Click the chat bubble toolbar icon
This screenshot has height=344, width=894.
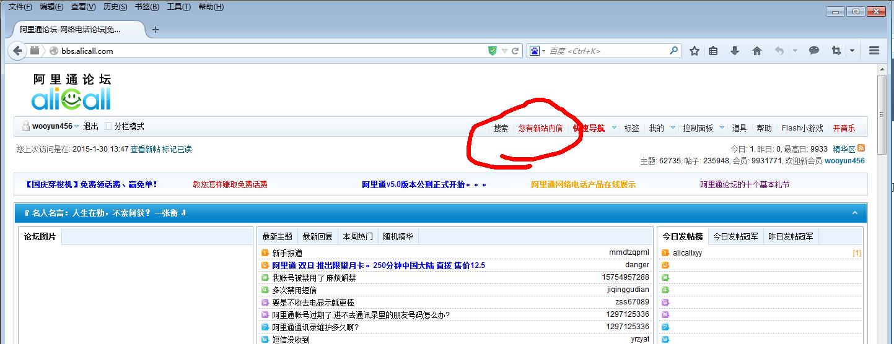click(x=814, y=51)
